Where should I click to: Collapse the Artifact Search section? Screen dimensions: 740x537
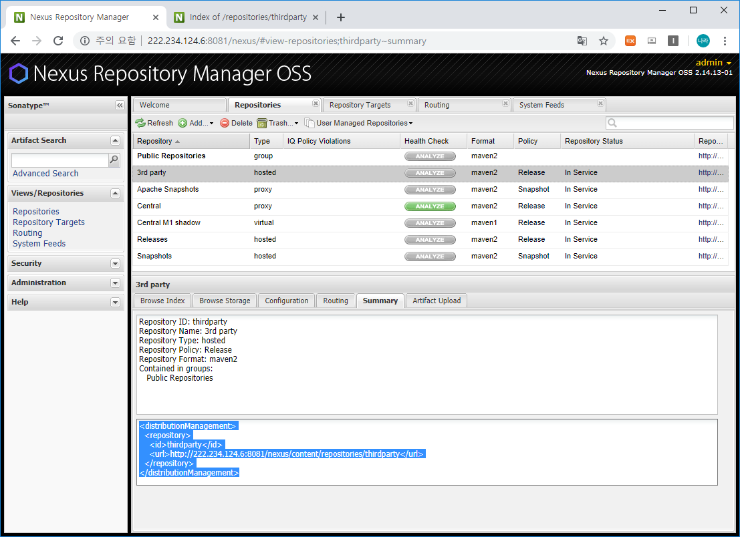[115, 140]
